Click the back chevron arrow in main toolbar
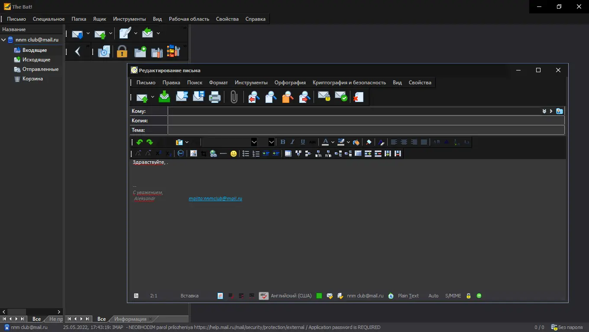This screenshot has height=332, width=589. [78, 51]
